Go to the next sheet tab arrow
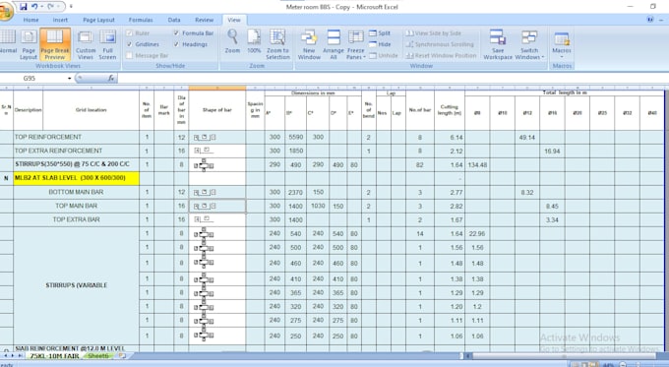669x367 pixels. pyautogui.click(x=13, y=355)
